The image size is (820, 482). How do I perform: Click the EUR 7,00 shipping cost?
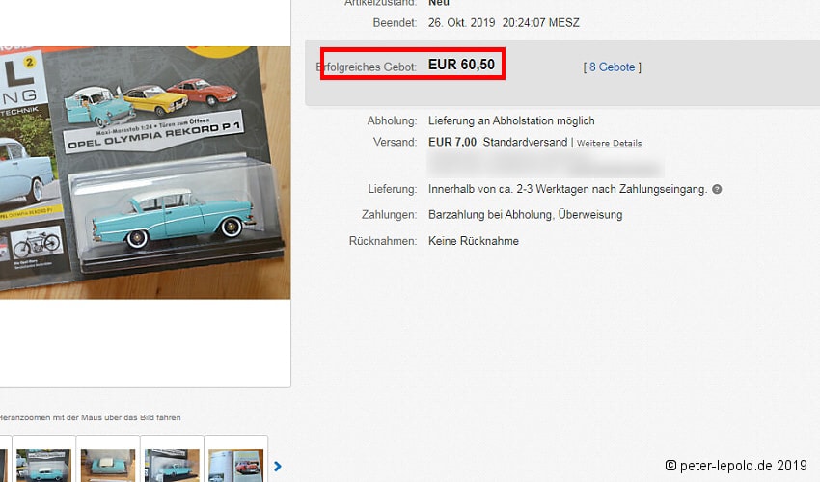[x=451, y=142]
